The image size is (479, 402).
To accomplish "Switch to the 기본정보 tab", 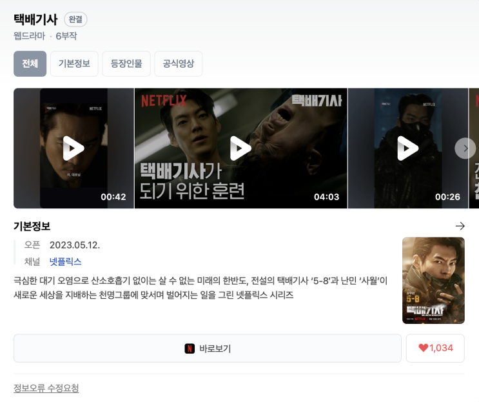I will pyautogui.click(x=74, y=64).
